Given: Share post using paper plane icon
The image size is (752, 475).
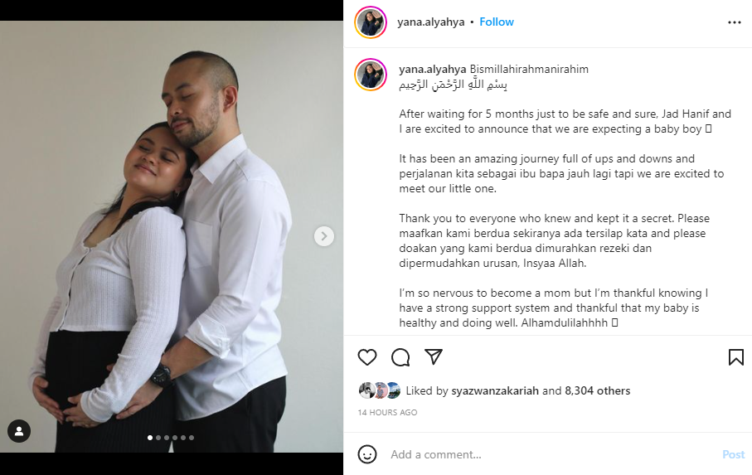Looking at the screenshot, I should [434, 356].
